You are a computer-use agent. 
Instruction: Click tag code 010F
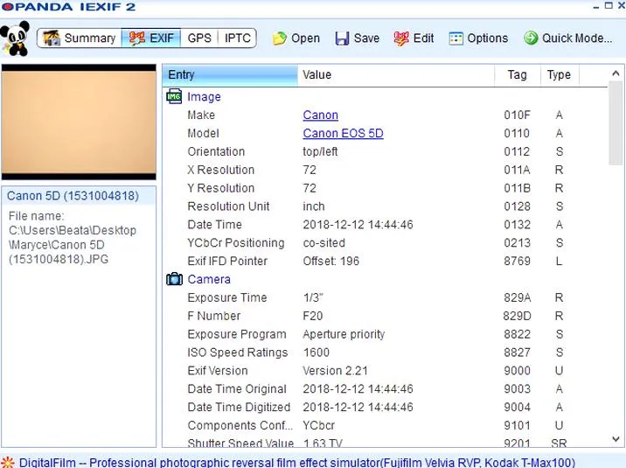pyautogui.click(x=517, y=115)
